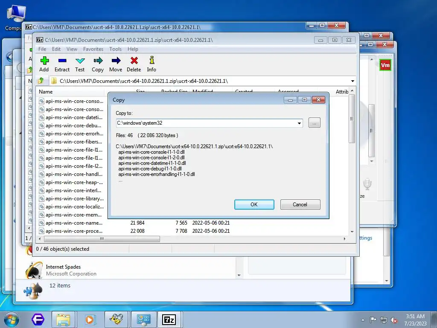Click the vertical scrollbar thumb in file list
The image size is (437, 328).
coord(352,119)
